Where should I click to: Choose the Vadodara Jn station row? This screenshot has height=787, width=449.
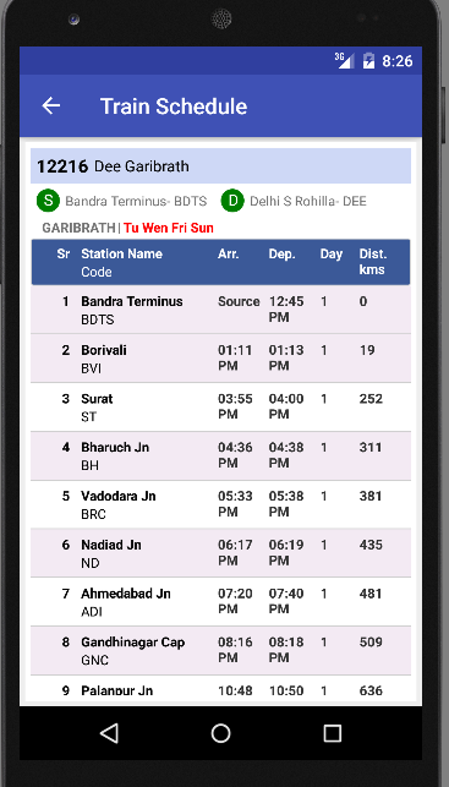coord(220,504)
